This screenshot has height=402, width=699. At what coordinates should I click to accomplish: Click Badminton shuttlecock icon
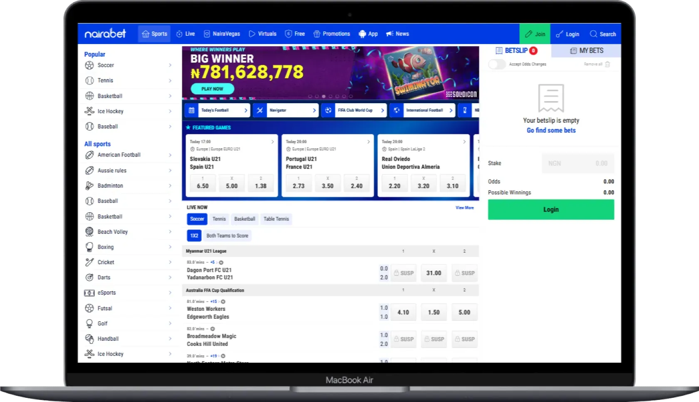click(x=89, y=186)
